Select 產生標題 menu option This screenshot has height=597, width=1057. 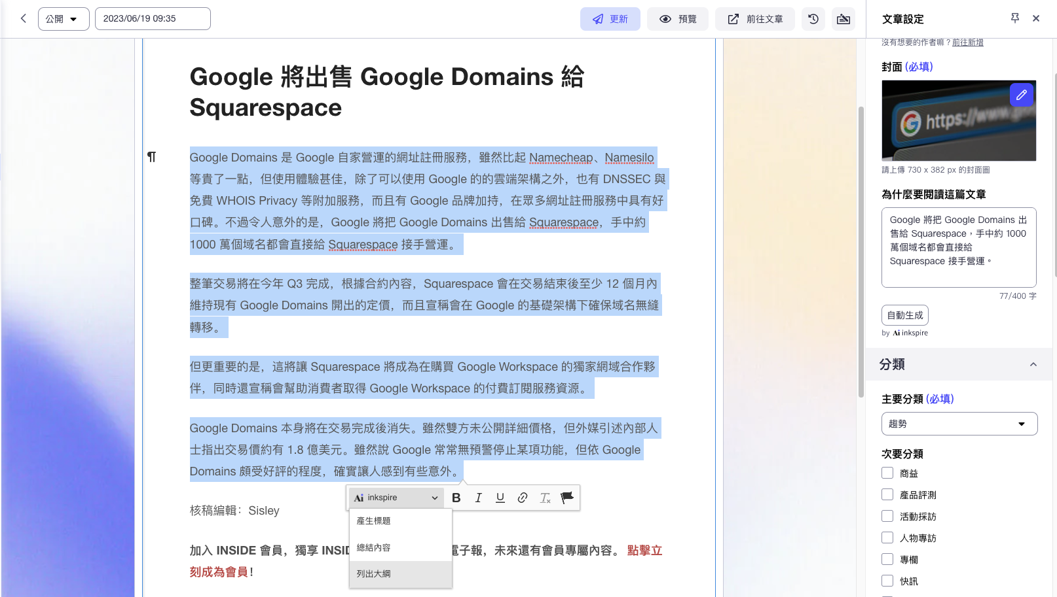[x=401, y=521]
